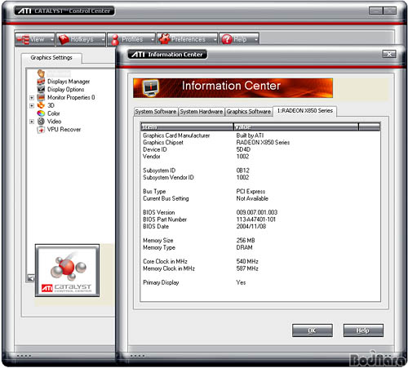Screen dimensions: 408x368
Task: Click the '540 MHz' value cell
Action: (x=247, y=261)
